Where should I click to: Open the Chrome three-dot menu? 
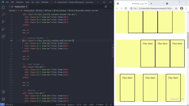pyautogui.click(x=186, y=9)
